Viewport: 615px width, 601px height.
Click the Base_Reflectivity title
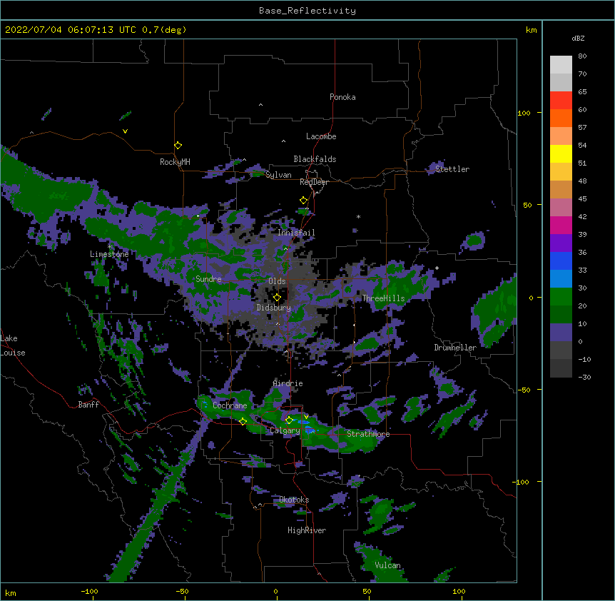[307, 11]
